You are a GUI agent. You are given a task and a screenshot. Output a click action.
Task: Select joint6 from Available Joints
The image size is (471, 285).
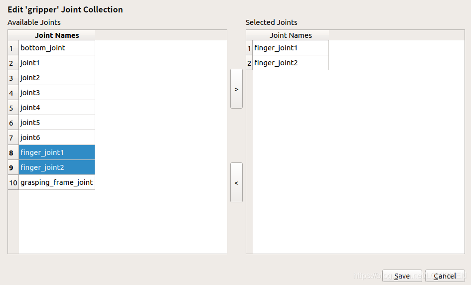click(56, 138)
